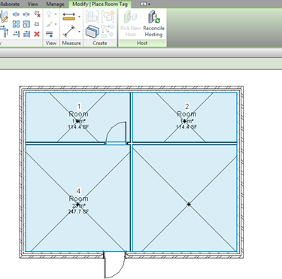Select the interior door swing in room 1
Screen dimensions: 282x279
click(x=117, y=132)
